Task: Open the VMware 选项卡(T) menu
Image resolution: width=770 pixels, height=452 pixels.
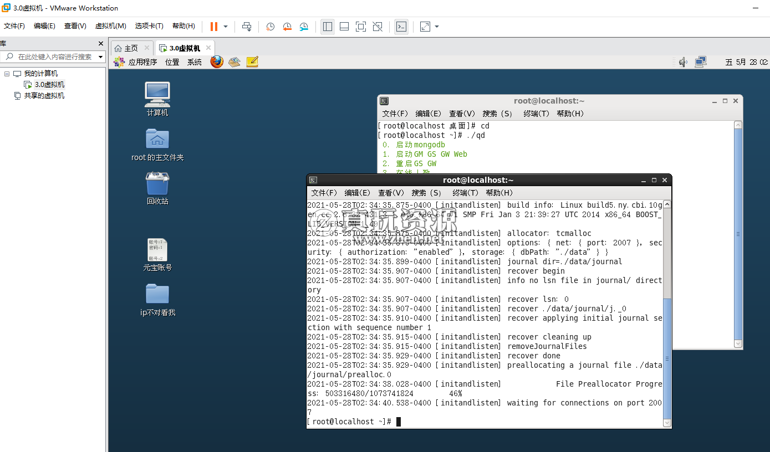Action: [x=149, y=26]
